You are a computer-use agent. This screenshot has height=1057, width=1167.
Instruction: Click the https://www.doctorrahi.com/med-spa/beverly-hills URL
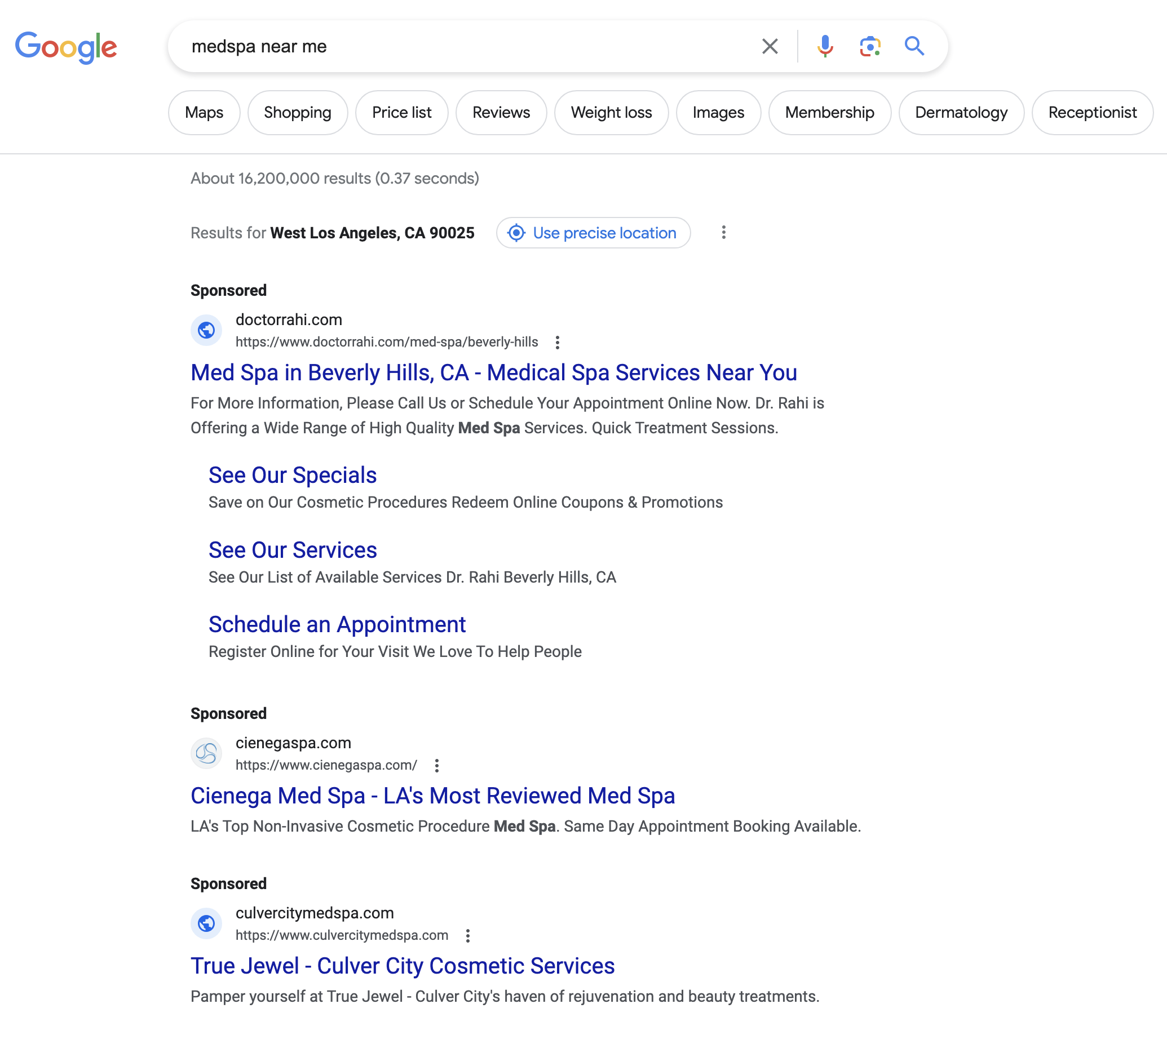(387, 342)
